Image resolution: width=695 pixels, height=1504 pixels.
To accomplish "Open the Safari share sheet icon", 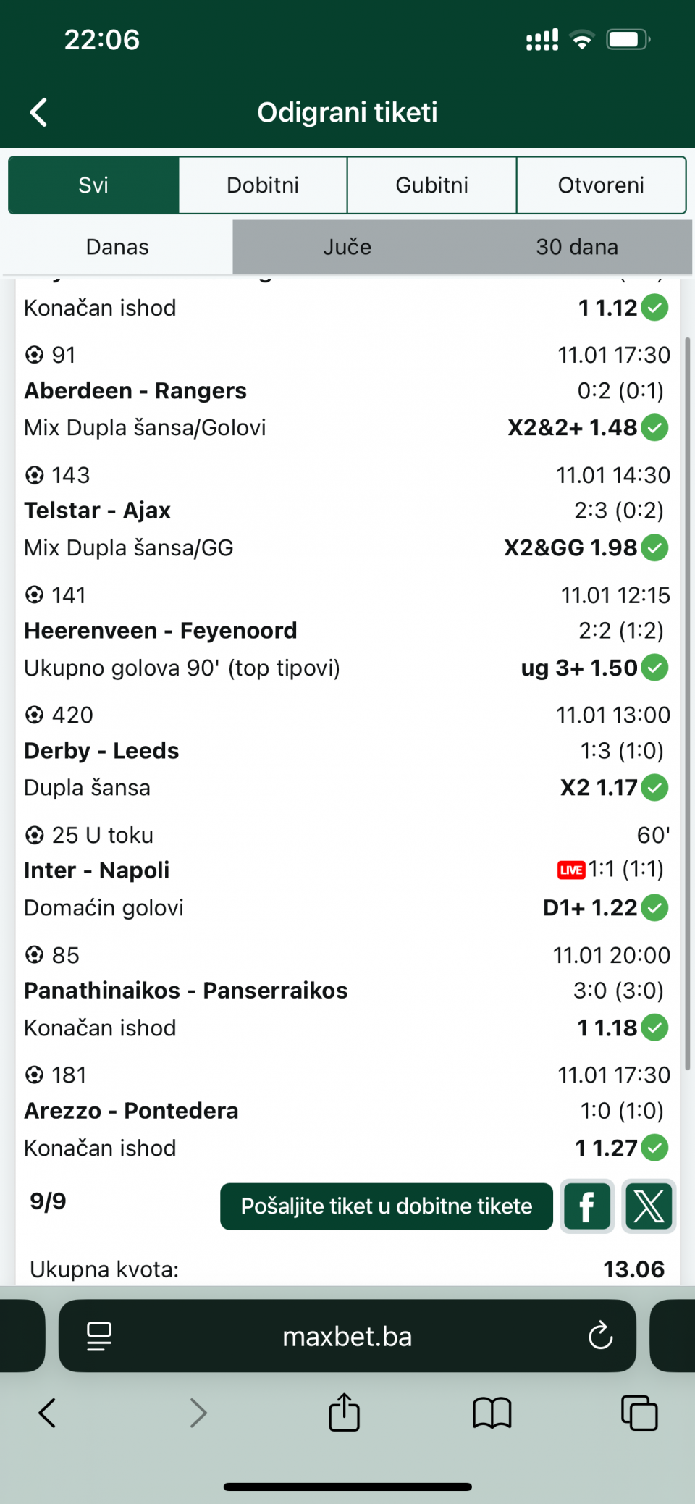I will coord(344,1413).
